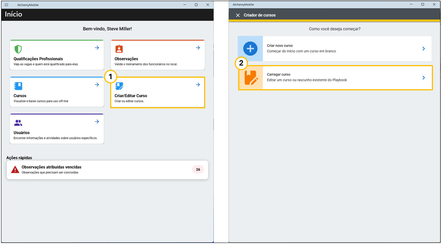Click the blue Cursos notebook icon
The height and width of the screenshot is (244, 442).
pos(18,86)
